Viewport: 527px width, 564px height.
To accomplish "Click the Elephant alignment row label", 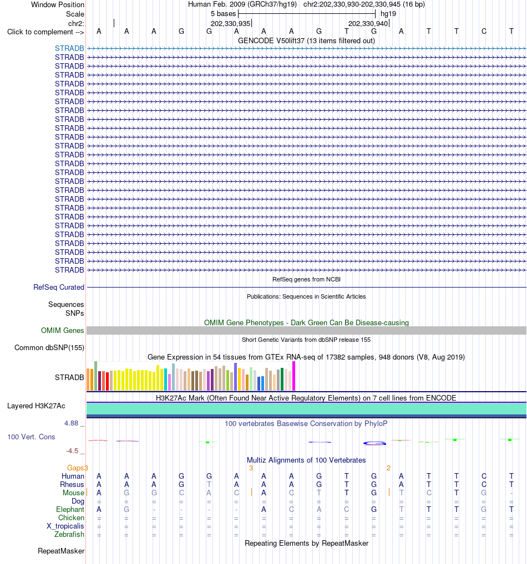I will pos(70,509).
